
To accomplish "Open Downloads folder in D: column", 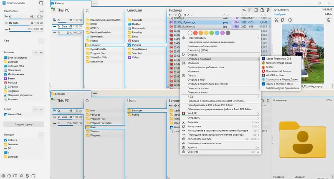I will 96,37.
